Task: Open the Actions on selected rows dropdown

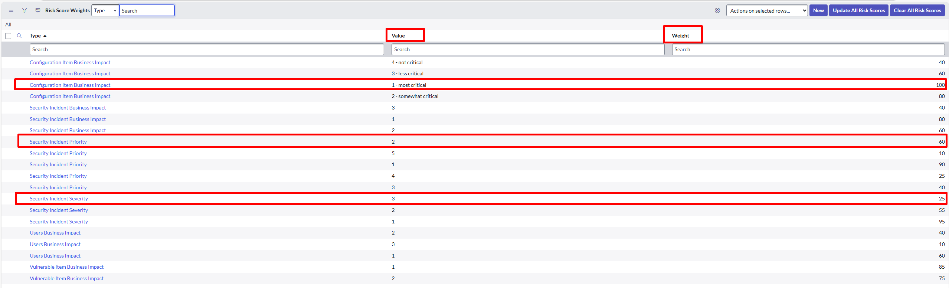Action: (x=767, y=10)
